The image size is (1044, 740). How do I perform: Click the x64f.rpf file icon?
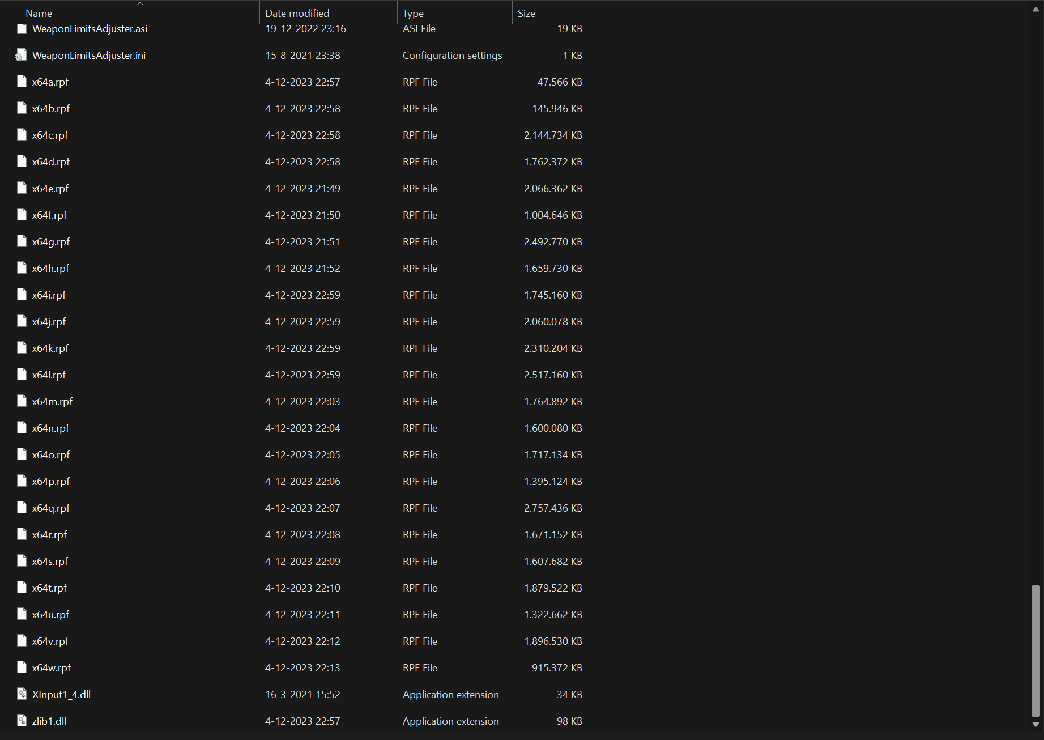(x=22, y=215)
